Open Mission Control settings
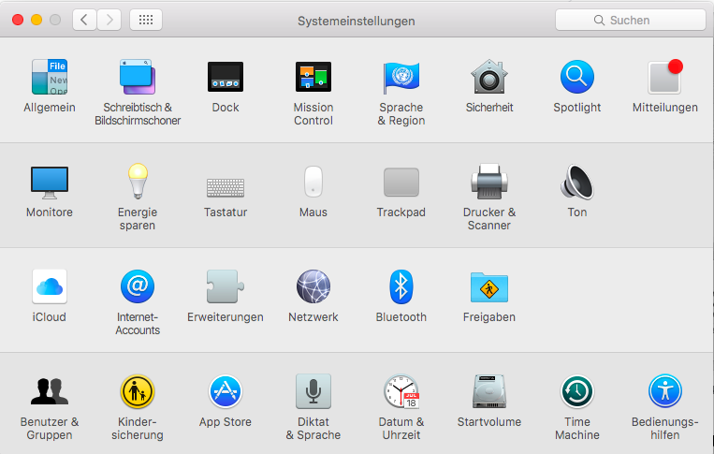 (313, 77)
